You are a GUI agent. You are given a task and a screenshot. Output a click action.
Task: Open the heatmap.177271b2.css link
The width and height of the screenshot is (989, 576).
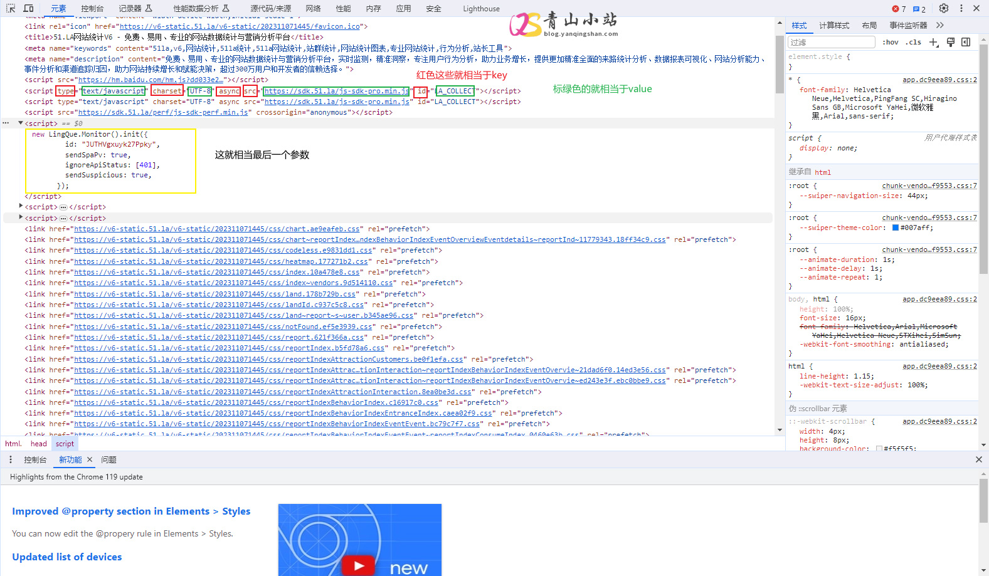pos(221,261)
